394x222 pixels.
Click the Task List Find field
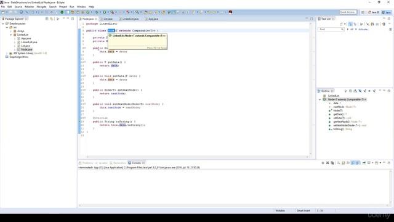click(x=331, y=30)
